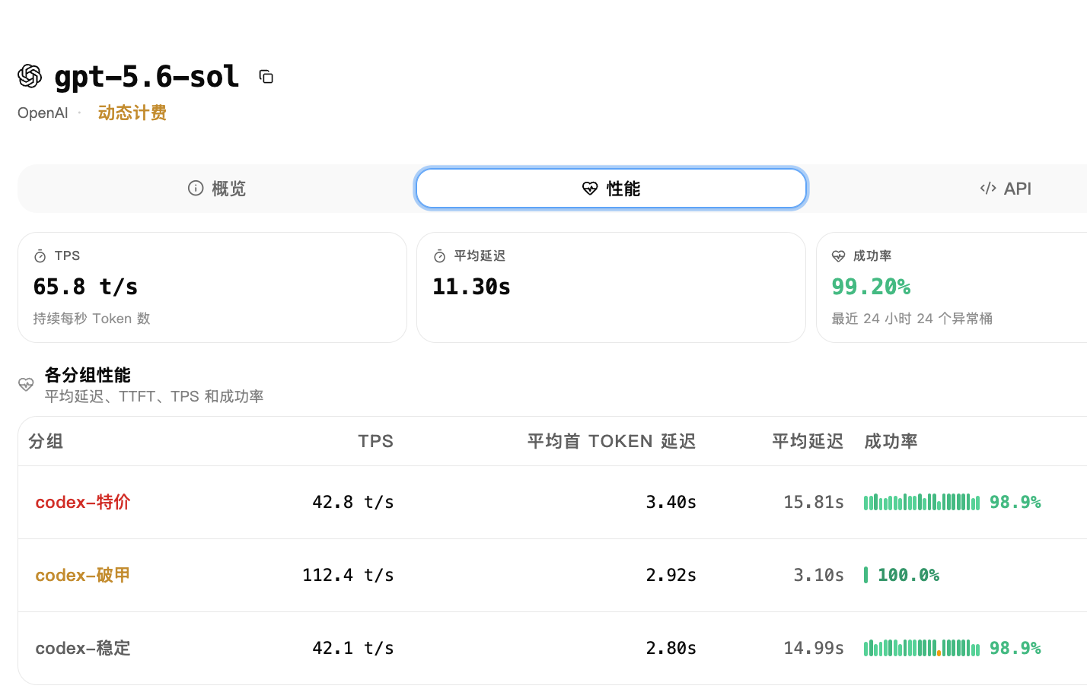Click the TPS column header
The height and width of the screenshot is (692, 1087).
pyautogui.click(x=376, y=442)
